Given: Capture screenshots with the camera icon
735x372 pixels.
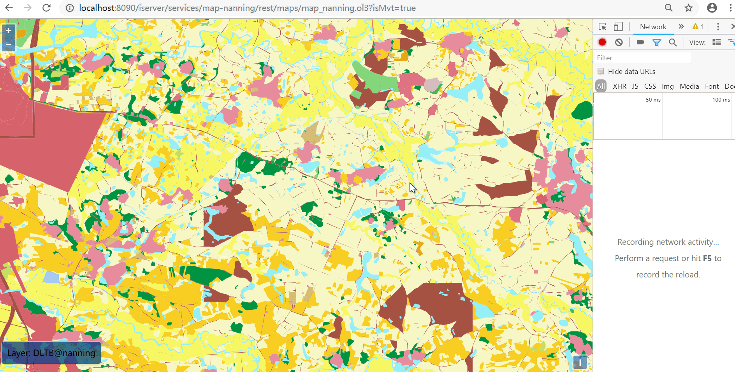Looking at the screenshot, I should click(640, 42).
